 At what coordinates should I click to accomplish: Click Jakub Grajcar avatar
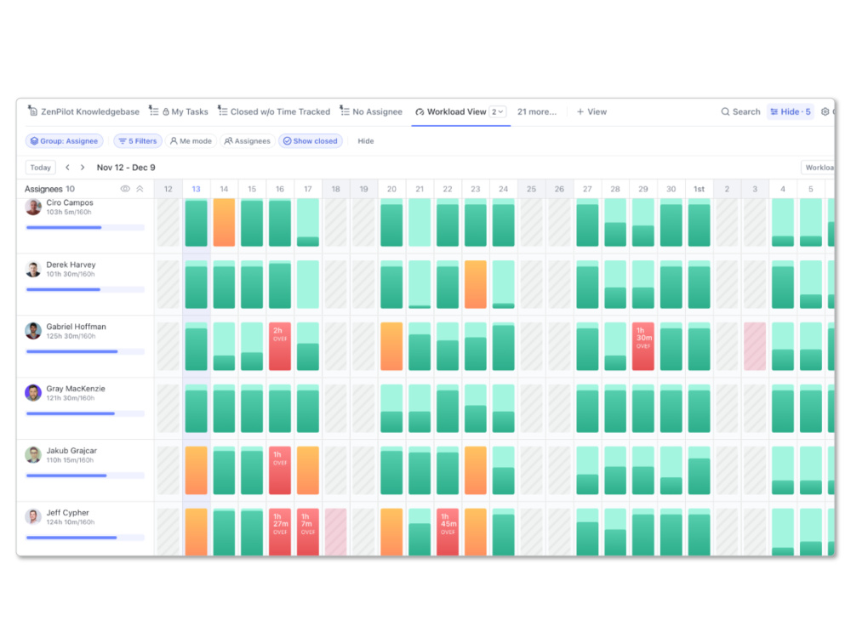point(33,454)
